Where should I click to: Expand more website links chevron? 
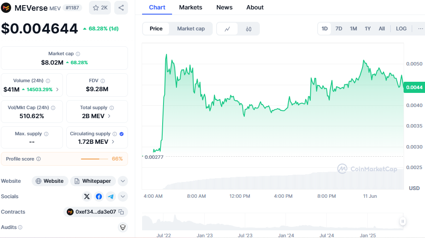click(123, 181)
